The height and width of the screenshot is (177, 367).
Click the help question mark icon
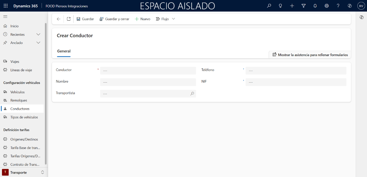tap(338, 6)
